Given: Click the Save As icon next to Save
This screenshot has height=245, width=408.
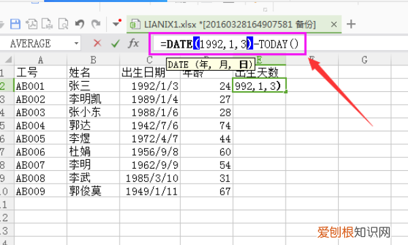Looking at the screenshot, I should click(x=31, y=24).
